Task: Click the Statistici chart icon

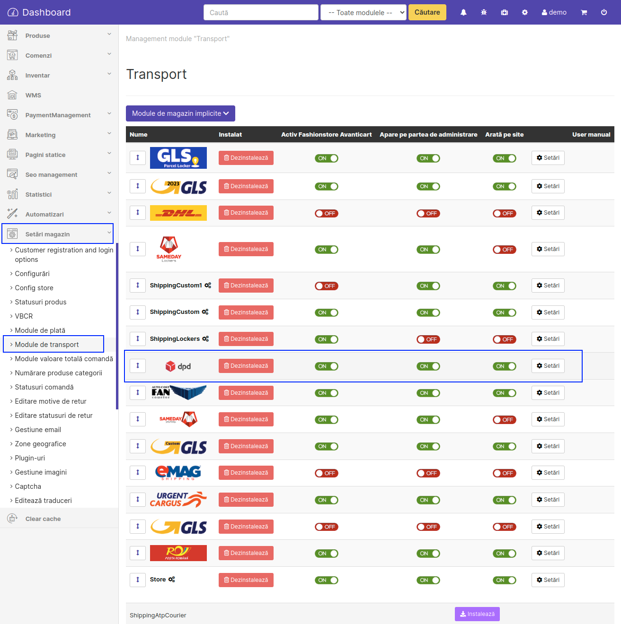Action: (12, 194)
